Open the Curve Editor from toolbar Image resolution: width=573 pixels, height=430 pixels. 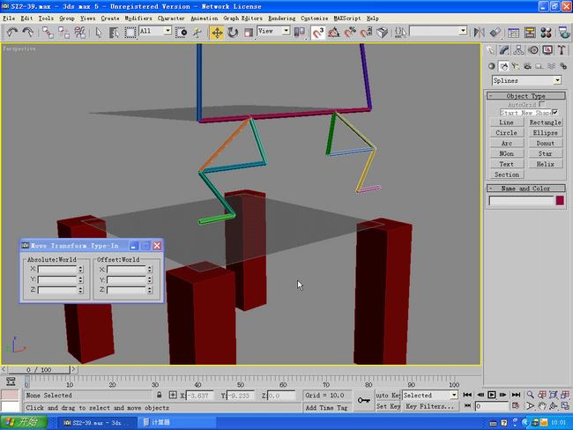513,33
